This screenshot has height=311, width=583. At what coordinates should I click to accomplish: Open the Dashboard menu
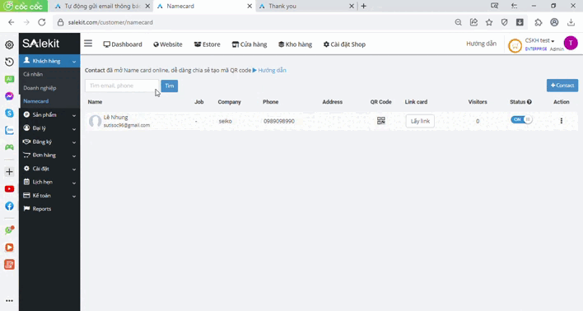coord(123,44)
